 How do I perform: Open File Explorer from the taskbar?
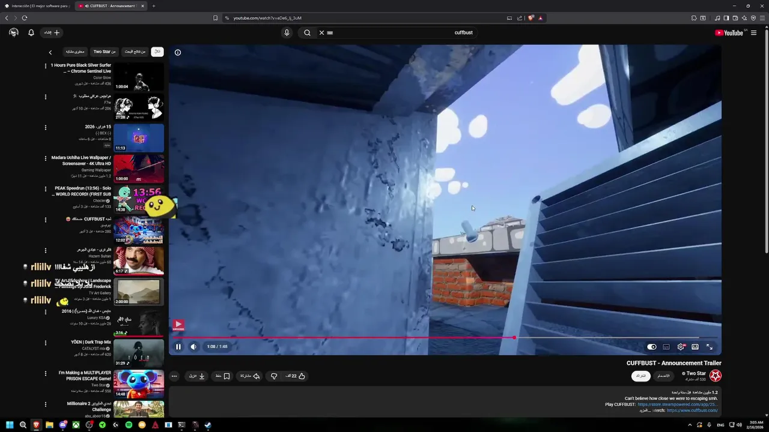tap(49, 425)
